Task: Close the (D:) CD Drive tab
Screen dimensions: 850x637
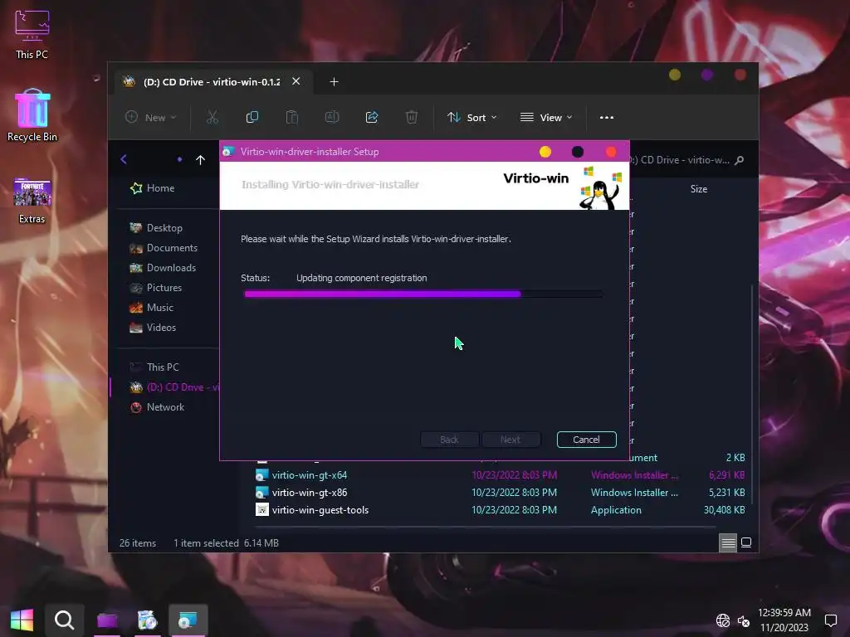Action: pyautogui.click(x=296, y=81)
